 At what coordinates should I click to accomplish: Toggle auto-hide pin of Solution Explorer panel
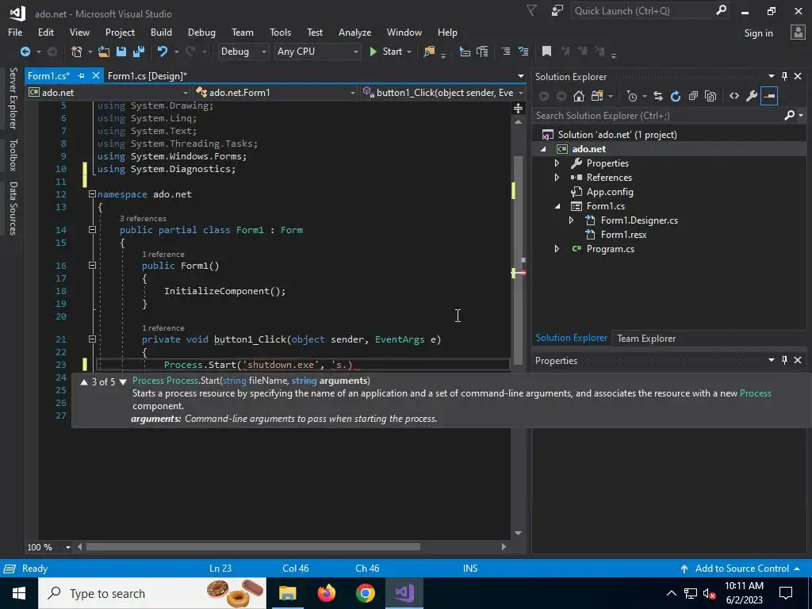click(784, 77)
